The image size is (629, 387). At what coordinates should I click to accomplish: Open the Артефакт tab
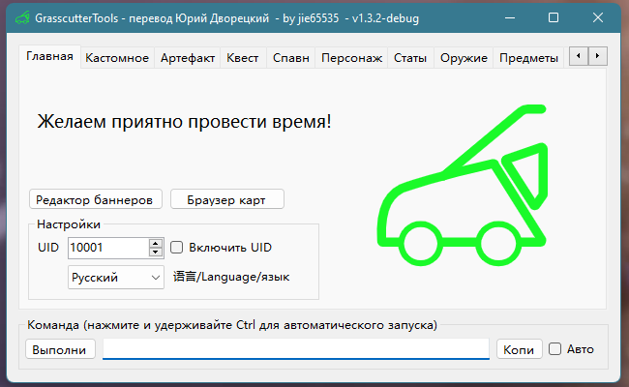tap(188, 58)
